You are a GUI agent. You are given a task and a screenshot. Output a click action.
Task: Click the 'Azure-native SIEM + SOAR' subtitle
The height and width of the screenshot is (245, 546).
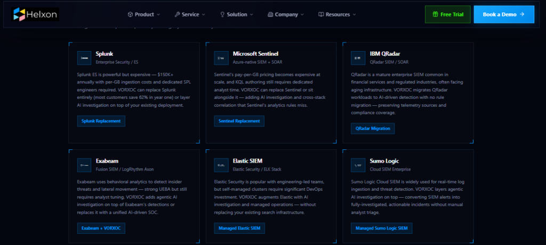[x=258, y=62]
